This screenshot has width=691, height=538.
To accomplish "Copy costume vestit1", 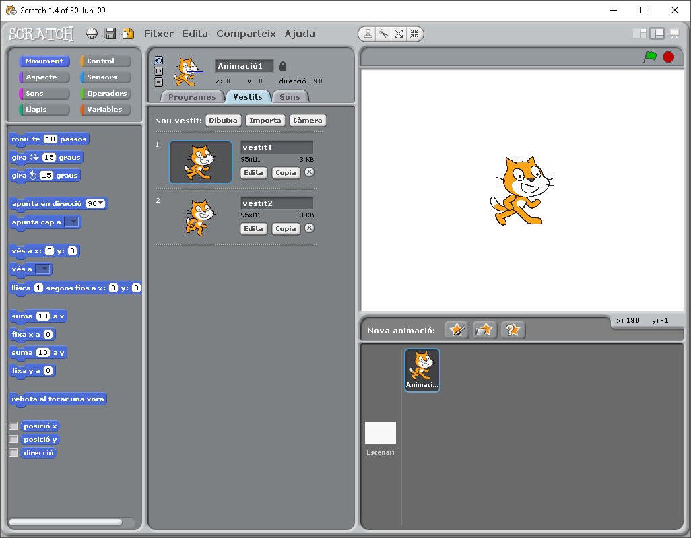I will [x=286, y=173].
